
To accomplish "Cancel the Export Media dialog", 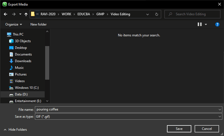I will [207, 129].
